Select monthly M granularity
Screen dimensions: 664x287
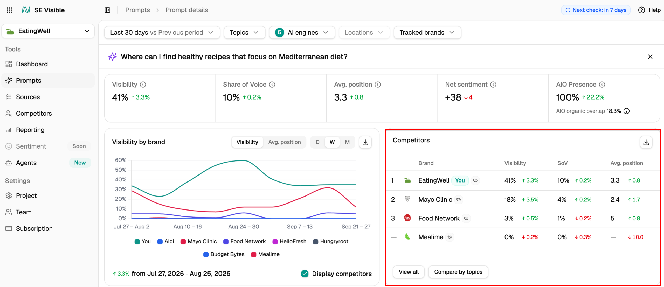click(347, 142)
